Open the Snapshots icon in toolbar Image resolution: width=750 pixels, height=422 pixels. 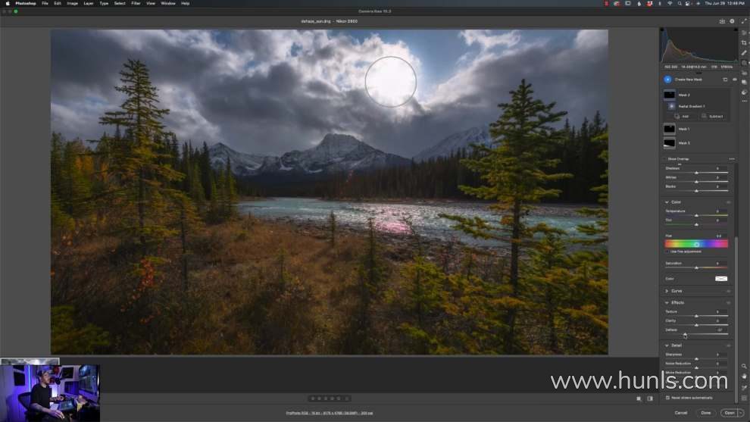pos(744,82)
